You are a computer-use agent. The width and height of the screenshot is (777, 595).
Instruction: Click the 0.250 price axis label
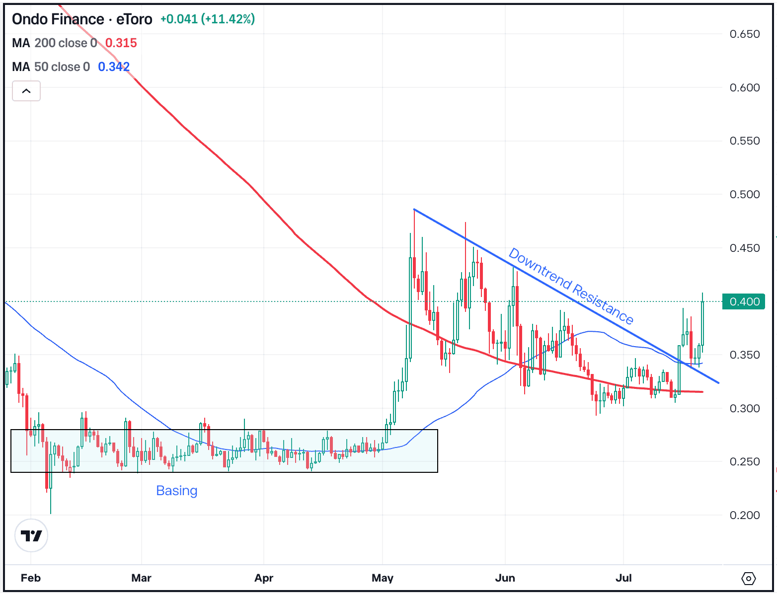click(745, 461)
